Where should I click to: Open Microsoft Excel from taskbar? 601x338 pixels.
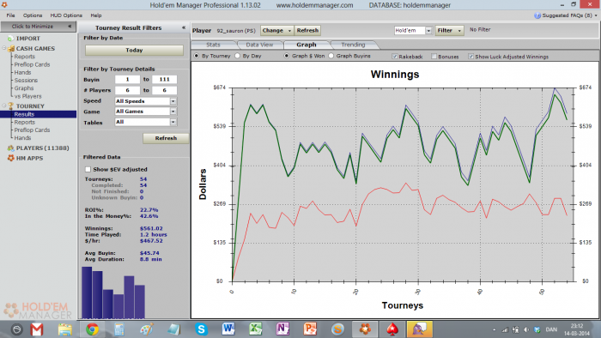point(256,329)
